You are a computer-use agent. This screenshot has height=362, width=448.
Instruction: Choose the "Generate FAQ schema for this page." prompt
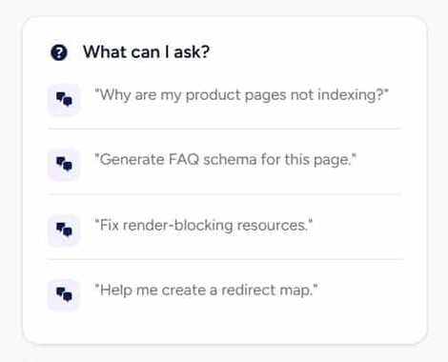point(226,160)
